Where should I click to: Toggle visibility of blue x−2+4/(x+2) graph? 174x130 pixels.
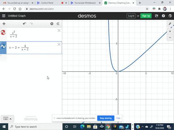coord(3,46)
